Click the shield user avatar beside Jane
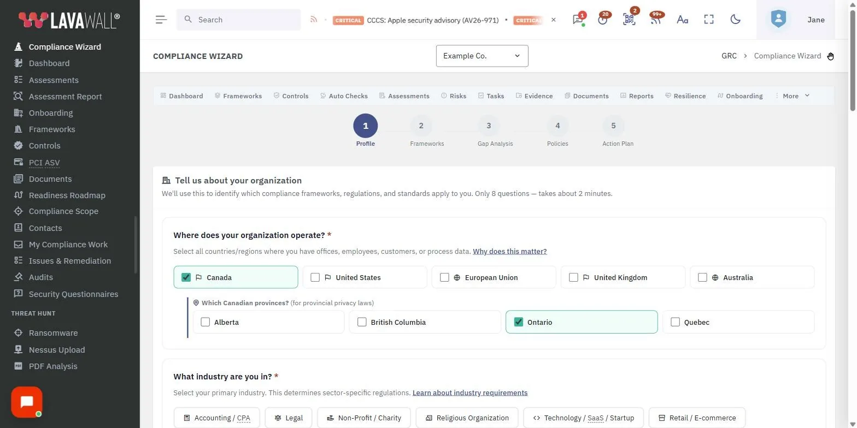This screenshot has height=428, width=857. pyautogui.click(x=778, y=19)
